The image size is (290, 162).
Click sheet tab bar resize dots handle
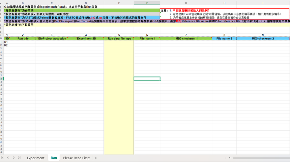click(x=225, y=158)
